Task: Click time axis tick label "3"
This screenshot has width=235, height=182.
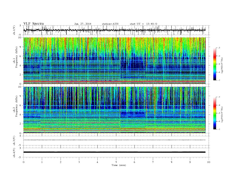Action: coord(79,162)
